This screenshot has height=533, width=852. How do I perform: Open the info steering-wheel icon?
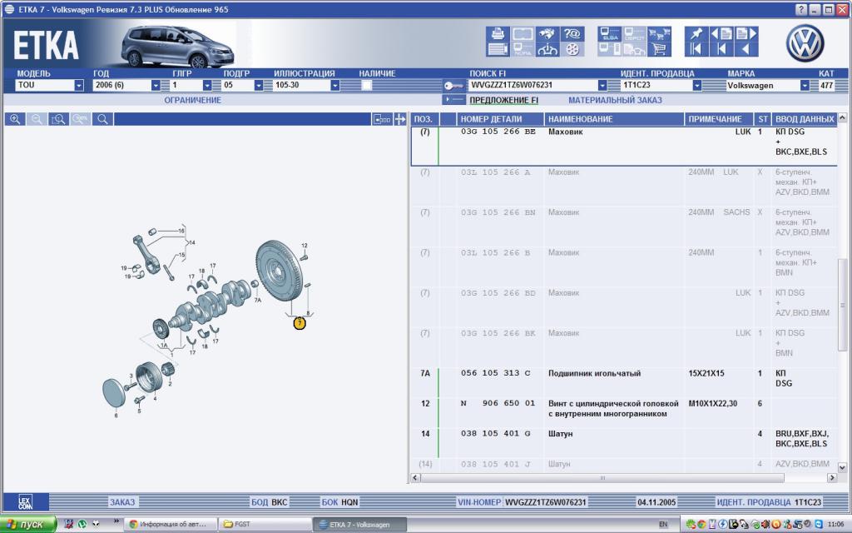tap(547, 49)
